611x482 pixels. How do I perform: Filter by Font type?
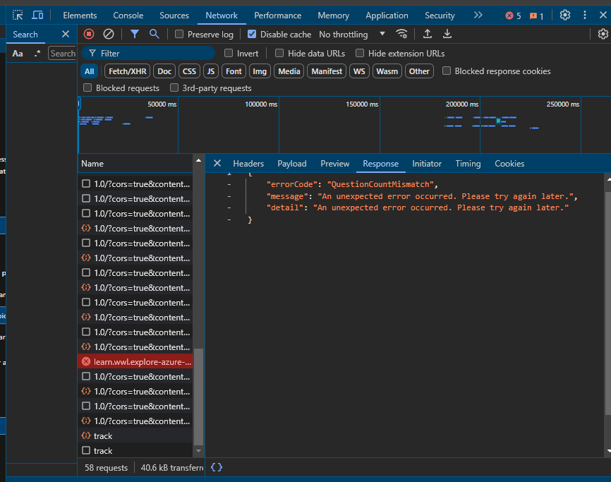coord(234,71)
